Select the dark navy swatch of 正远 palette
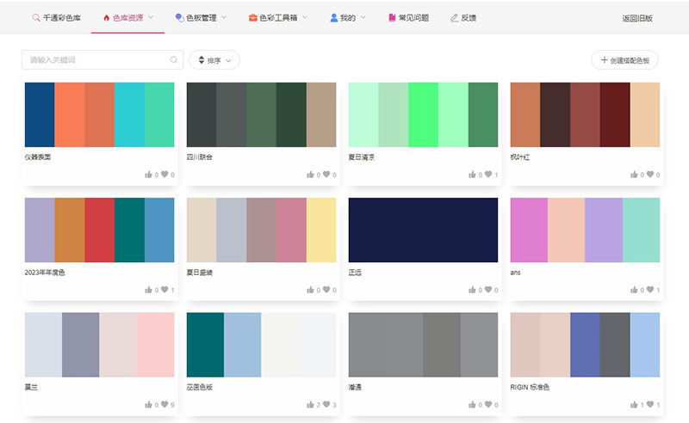689x423 pixels. tap(423, 230)
